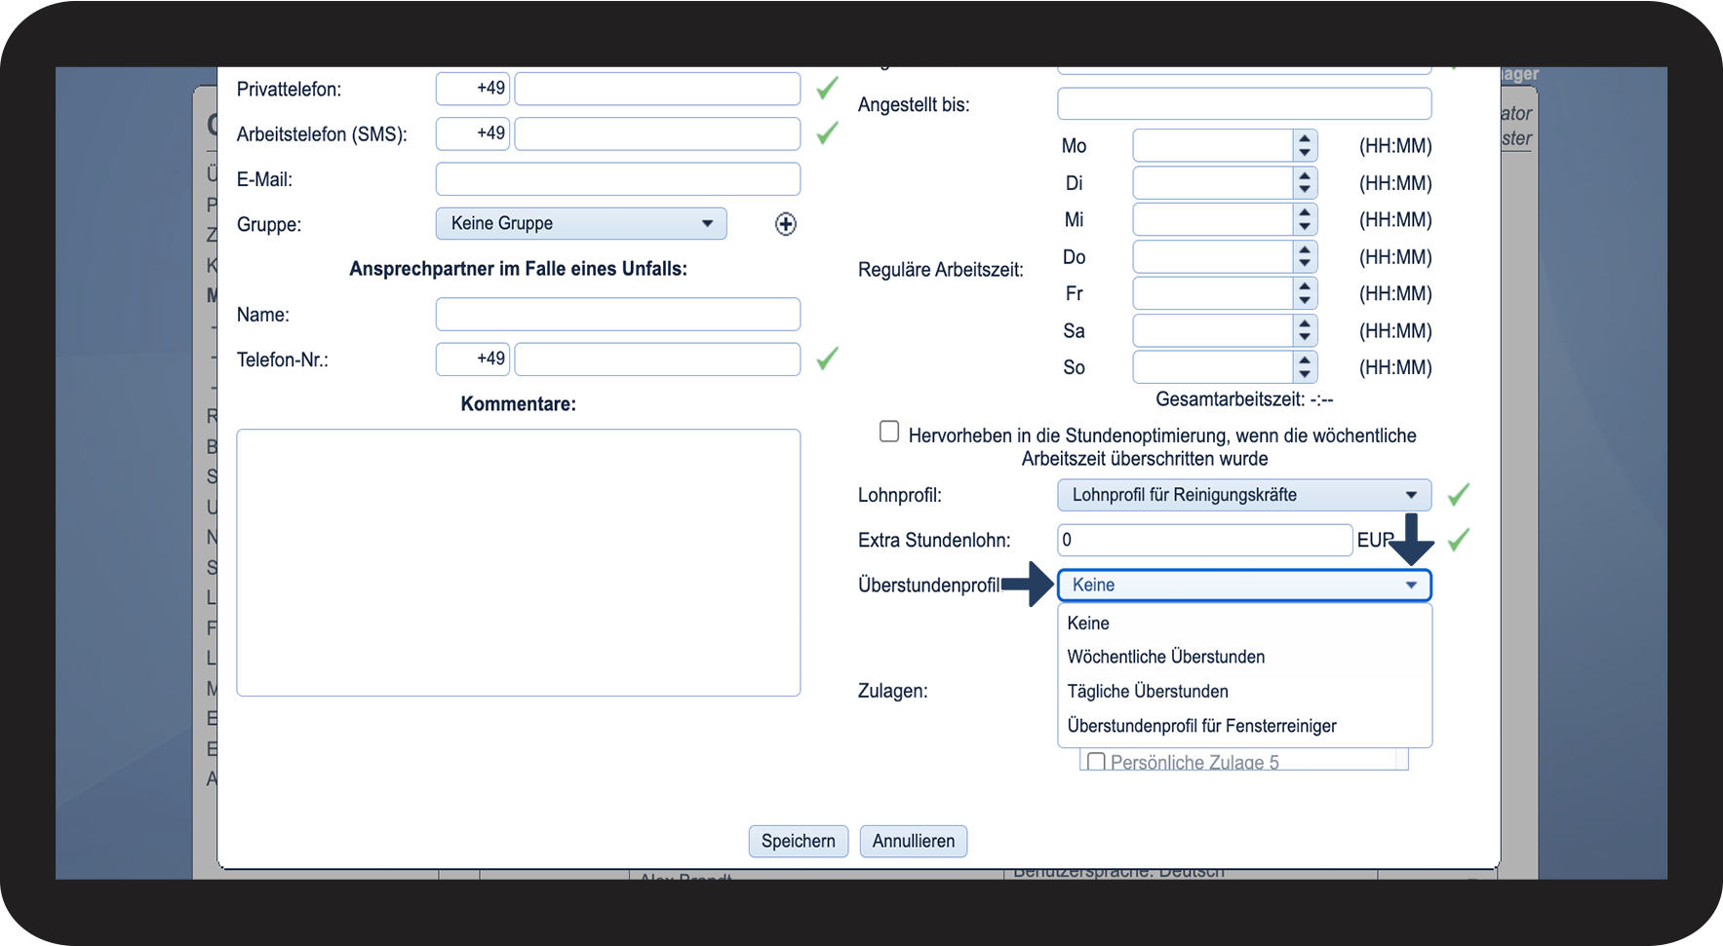This screenshot has width=1723, height=946.
Task: Click the green checkmark beside Arbeitstelefon (SMS)
Action: coord(827,133)
